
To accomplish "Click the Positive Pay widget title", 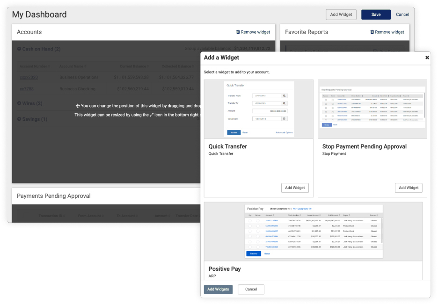I will [225, 269].
